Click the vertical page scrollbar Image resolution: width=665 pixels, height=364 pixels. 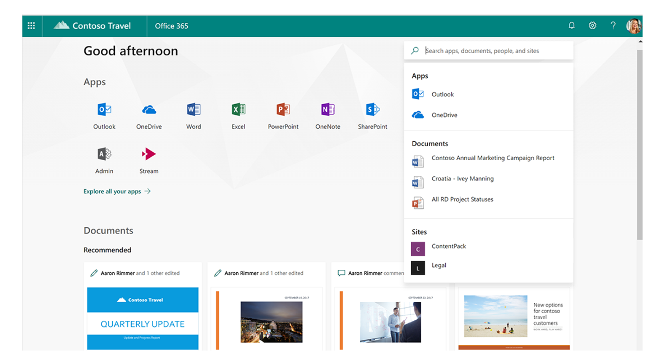pyautogui.click(x=640, y=145)
